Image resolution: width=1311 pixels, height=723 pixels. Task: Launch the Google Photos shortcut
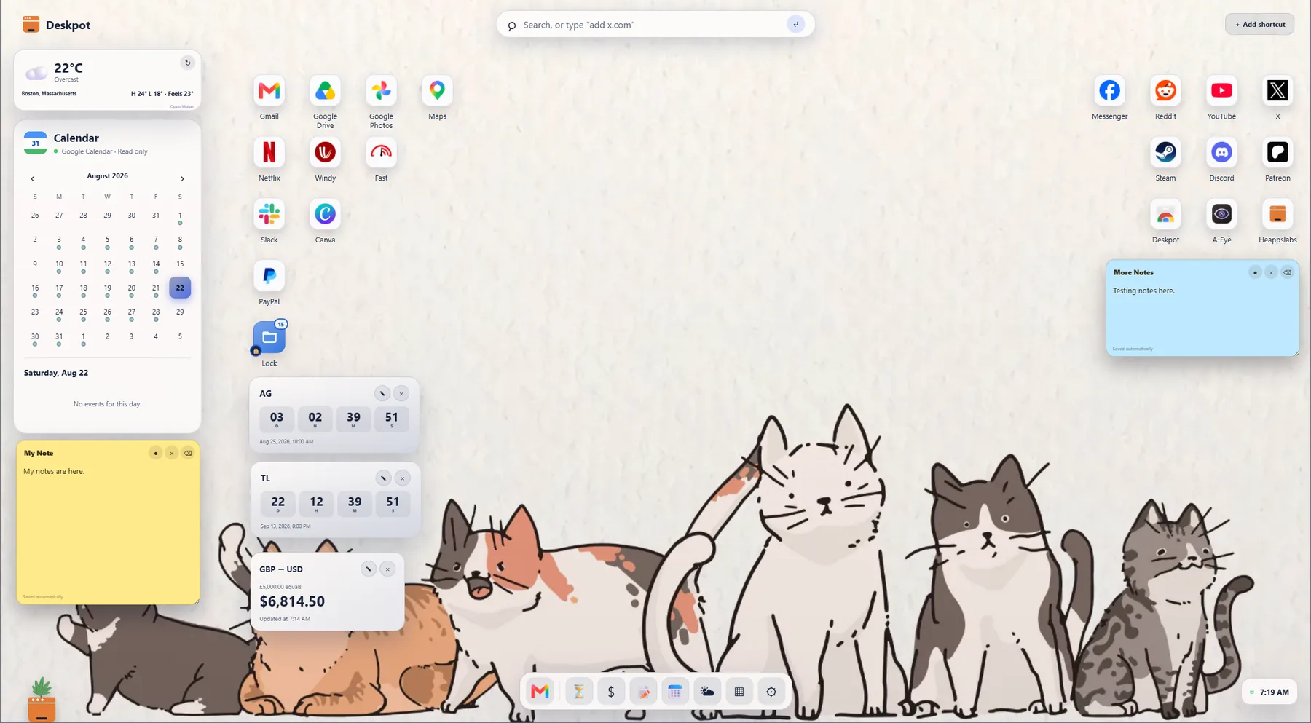[382, 91]
